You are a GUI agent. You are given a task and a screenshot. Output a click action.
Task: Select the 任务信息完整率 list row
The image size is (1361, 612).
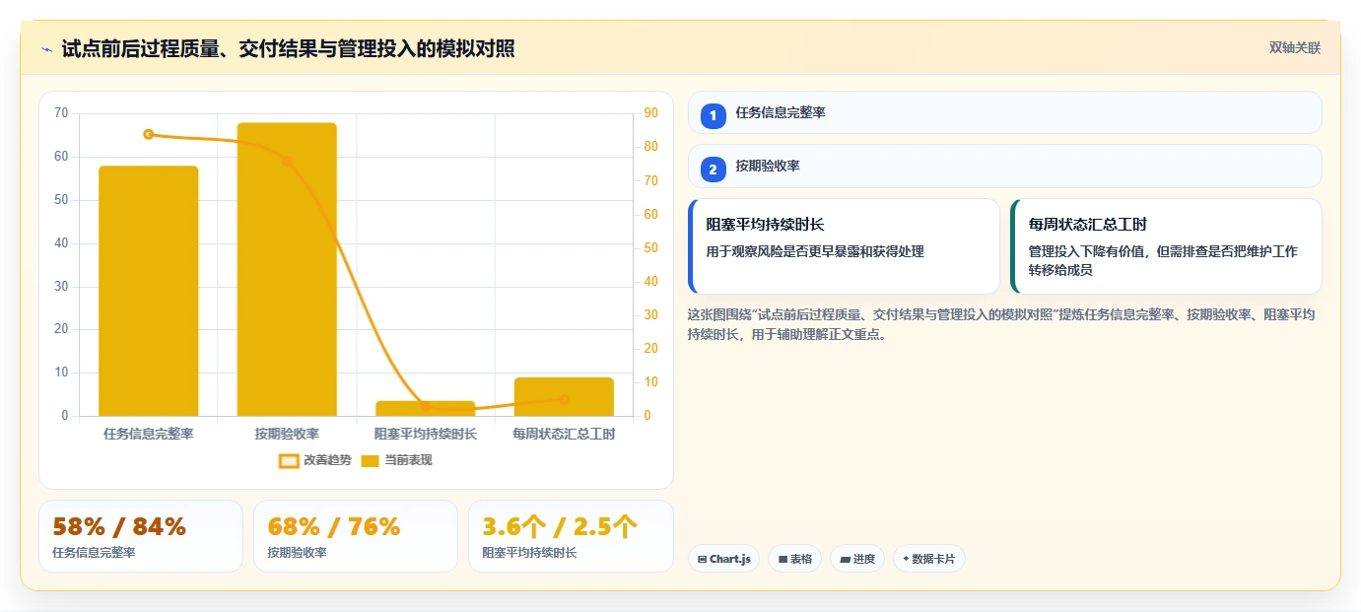tap(1004, 112)
